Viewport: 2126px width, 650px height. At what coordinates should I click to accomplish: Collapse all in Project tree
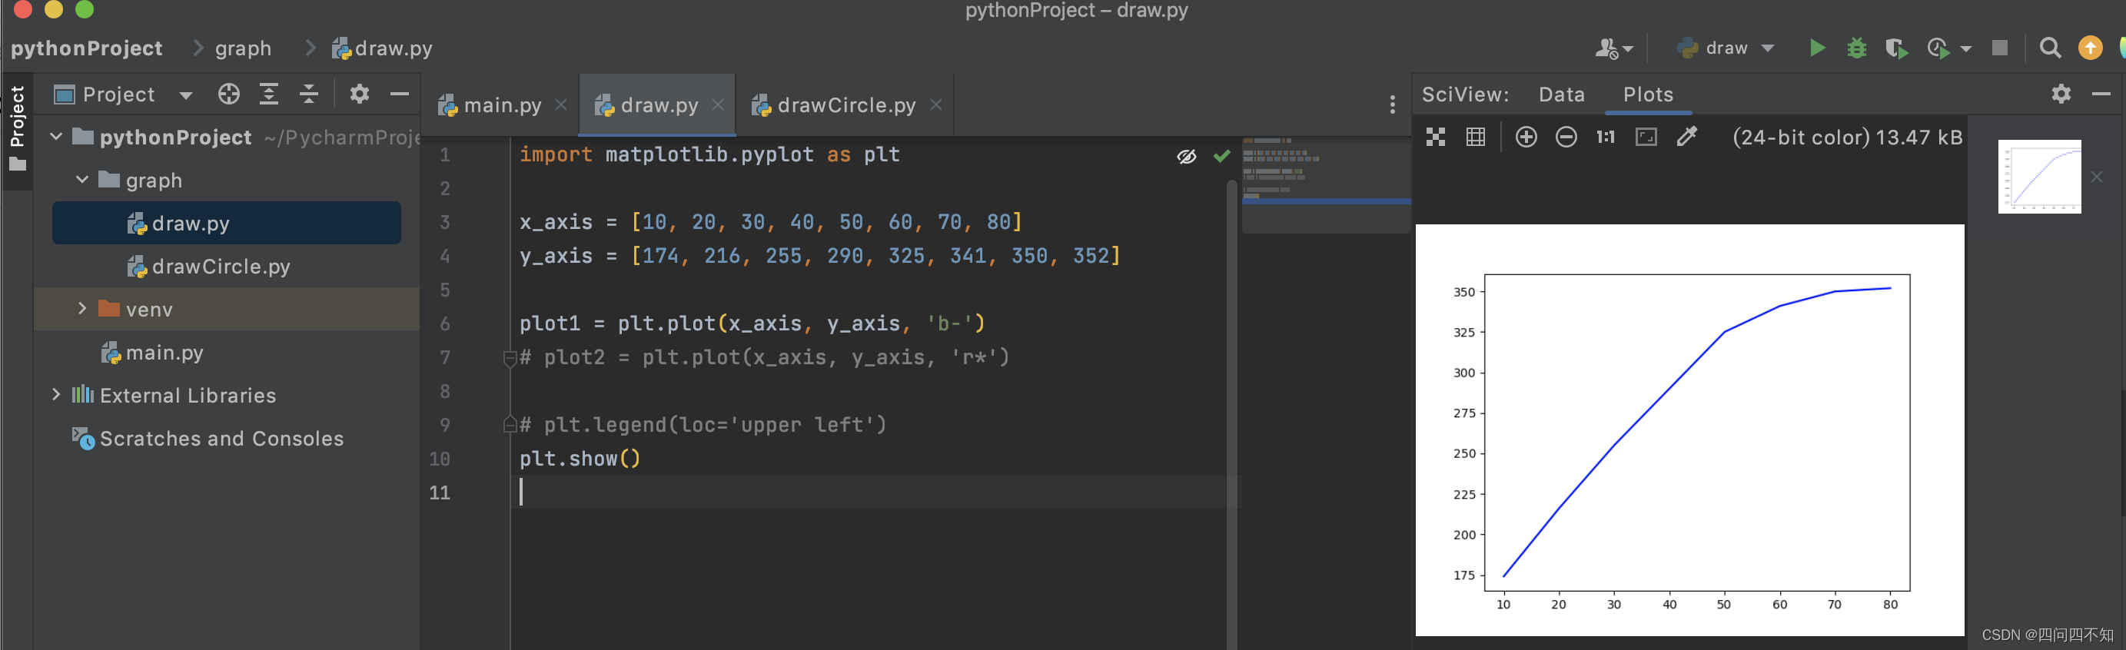308,94
